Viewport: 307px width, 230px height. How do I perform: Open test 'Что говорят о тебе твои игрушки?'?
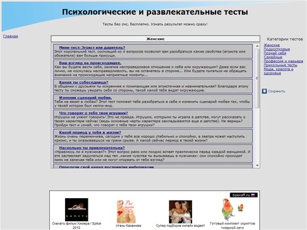(x=93, y=113)
